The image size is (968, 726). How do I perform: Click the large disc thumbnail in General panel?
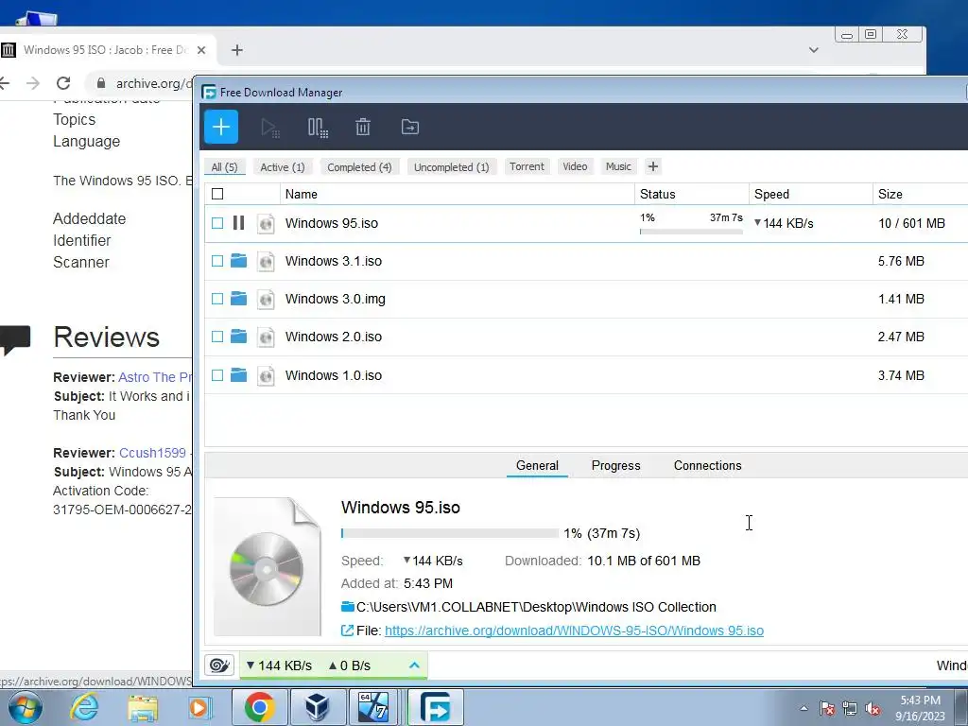click(x=268, y=567)
